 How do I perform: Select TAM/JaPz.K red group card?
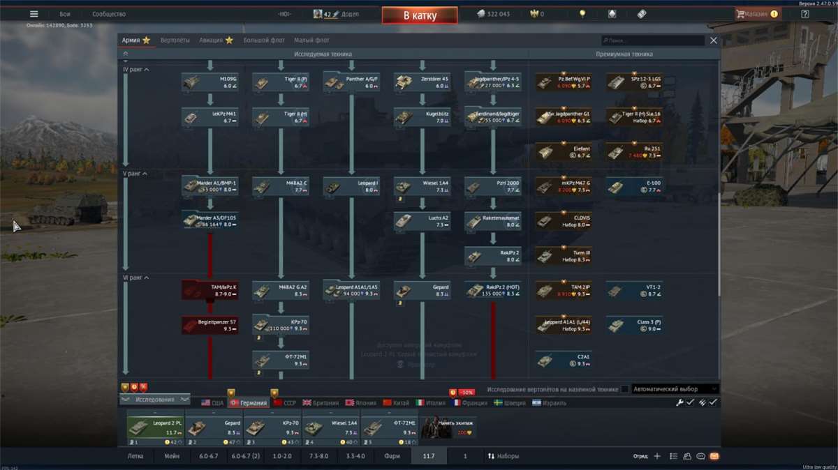(x=209, y=290)
